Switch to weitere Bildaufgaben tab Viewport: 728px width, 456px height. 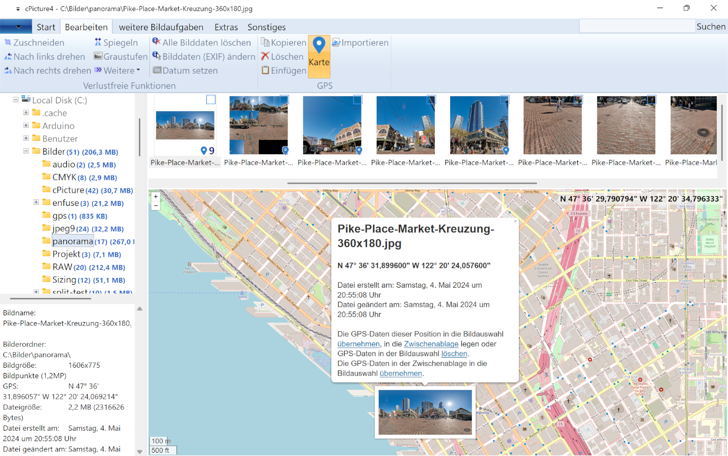(161, 27)
